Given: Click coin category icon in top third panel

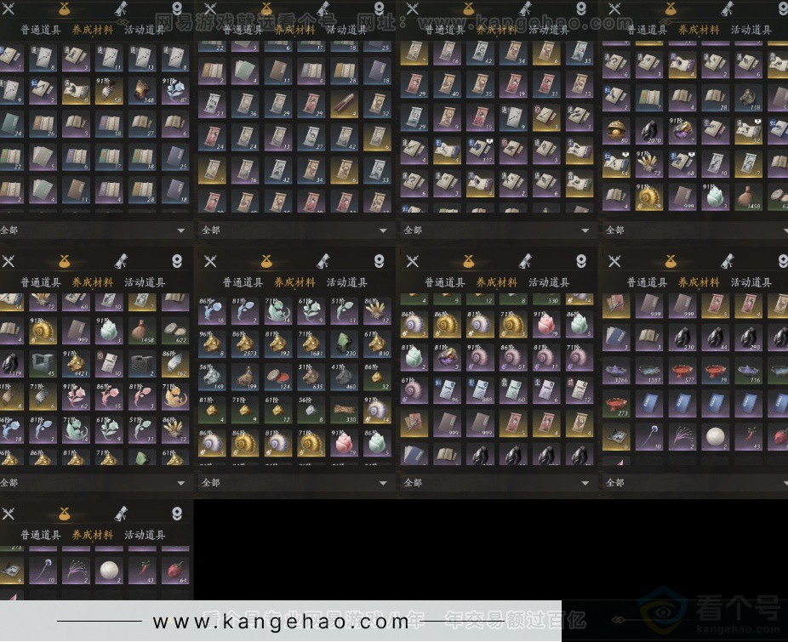Looking at the screenshot, I should pos(581,8).
